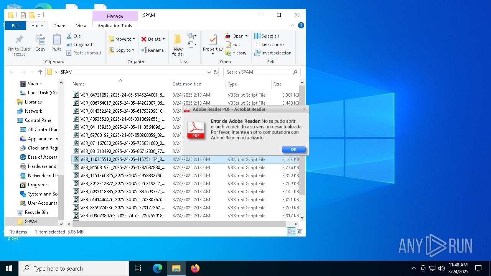Click Select none
Screen dimensions: 491x276
pyautogui.click(x=269, y=44)
